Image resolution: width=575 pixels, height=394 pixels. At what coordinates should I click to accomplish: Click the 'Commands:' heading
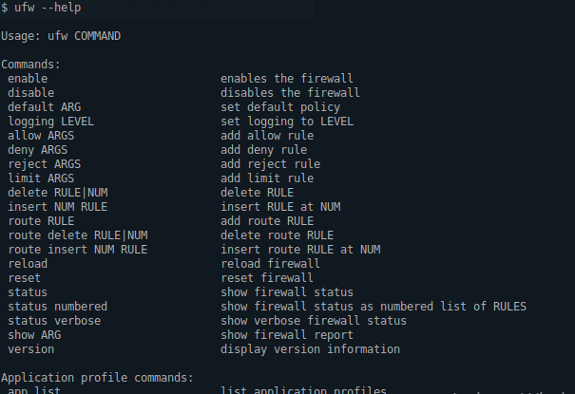pyautogui.click(x=30, y=65)
